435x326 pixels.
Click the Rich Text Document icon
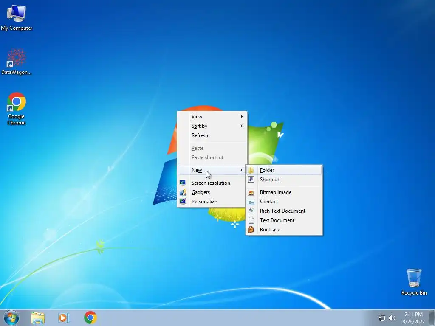251,211
